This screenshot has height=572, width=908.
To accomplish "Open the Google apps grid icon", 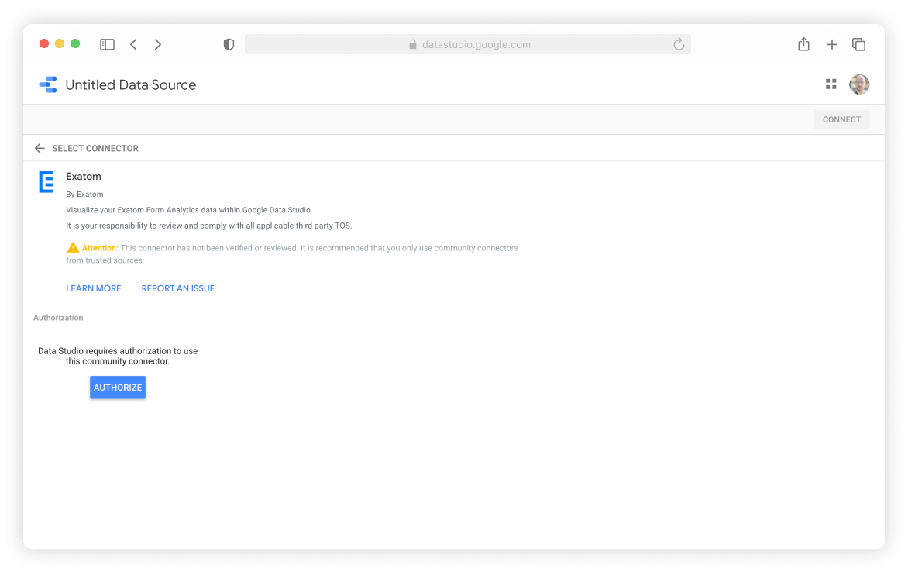I will point(831,84).
